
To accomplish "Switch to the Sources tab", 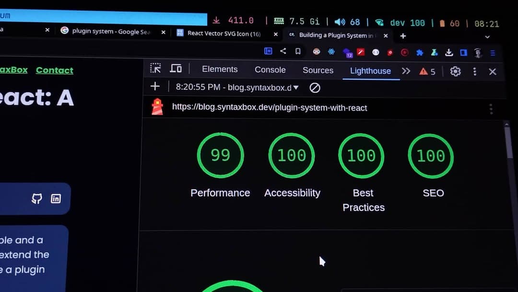I will [318, 70].
